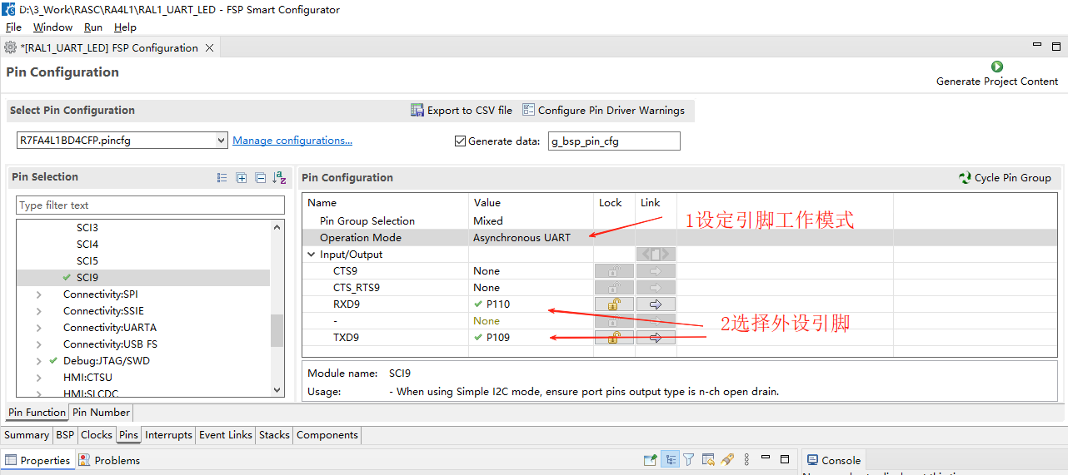Viewport: 1068px width, 475px height.
Task: Click the list view icon in Pin Selection
Action: coord(222,177)
